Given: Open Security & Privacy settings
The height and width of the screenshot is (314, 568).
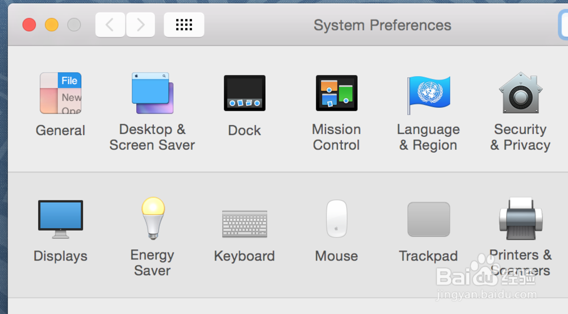Looking at the screenshot, I should coord(520,93).
